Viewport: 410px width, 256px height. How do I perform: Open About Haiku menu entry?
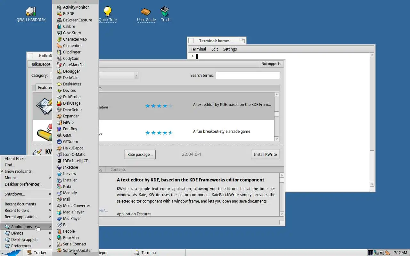(x=26, y=158)
